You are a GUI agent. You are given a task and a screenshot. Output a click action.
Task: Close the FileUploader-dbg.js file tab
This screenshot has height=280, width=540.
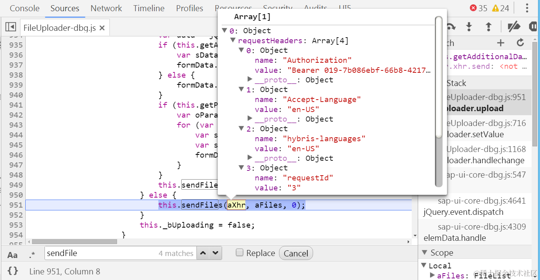(102, 28)
